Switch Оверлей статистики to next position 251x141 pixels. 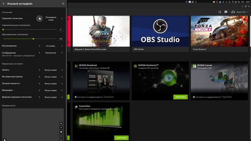click(x=62, y=18)
